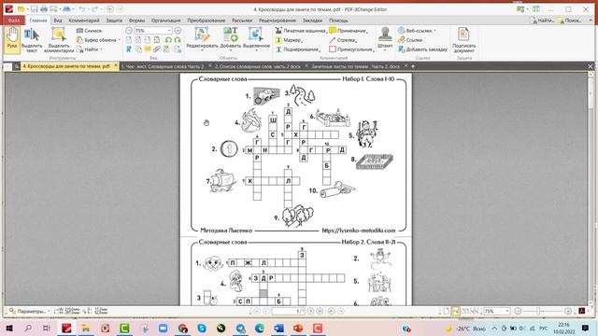
Task: Activate the Select Text tool
Action: (x=32, y=39)
